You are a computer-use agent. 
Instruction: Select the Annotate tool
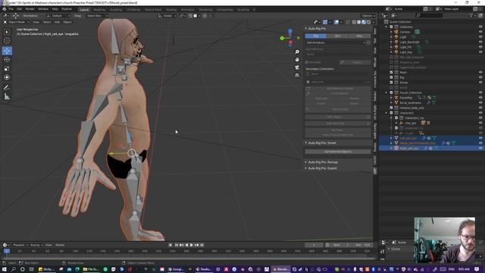click(x=7, y=88)
